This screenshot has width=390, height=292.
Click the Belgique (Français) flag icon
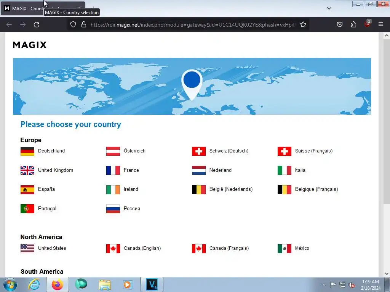point(284,189)
